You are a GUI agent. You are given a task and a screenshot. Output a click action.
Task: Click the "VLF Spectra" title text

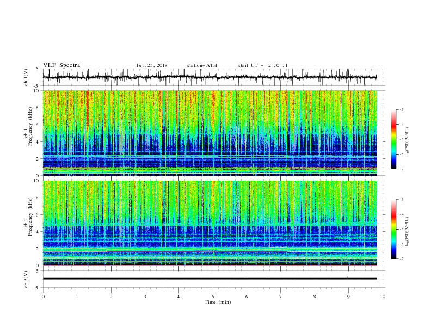tap(61, 65)
